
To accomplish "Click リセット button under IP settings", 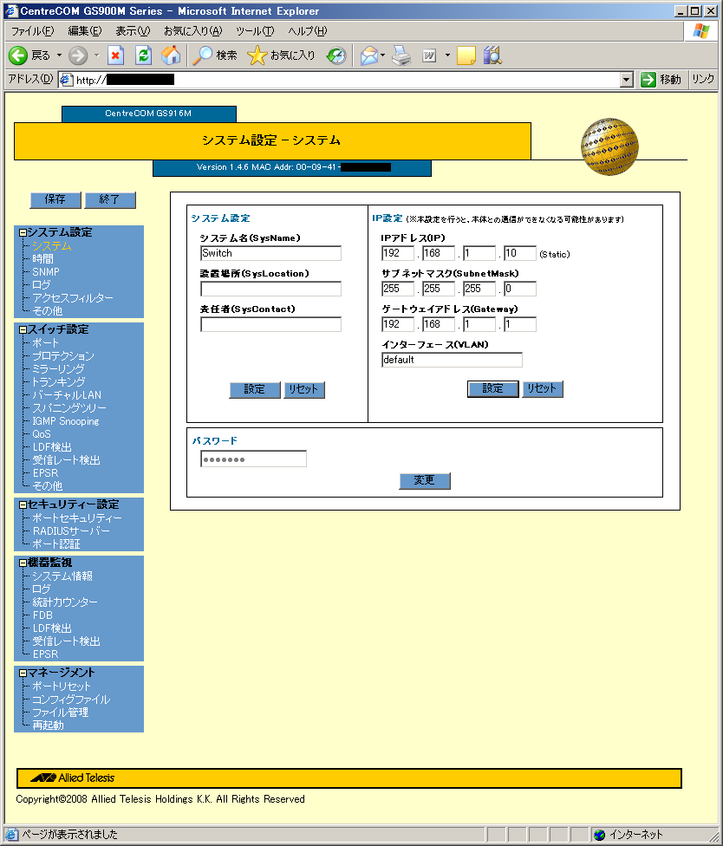I will pyautogui.click(x=543, y=389).
